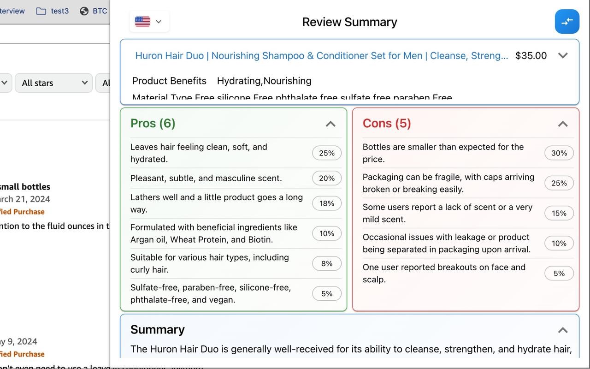590x369 pixels.
Task: Click the 18% lathers well badge
Action: point(326,203)
